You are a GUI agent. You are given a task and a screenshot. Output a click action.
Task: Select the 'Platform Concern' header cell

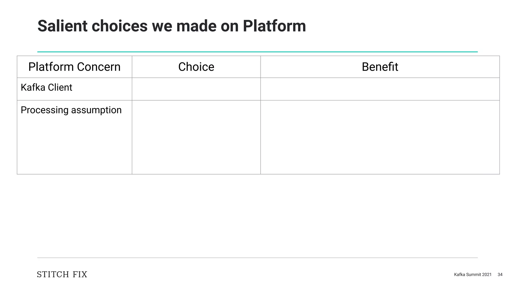coord(74,67)
